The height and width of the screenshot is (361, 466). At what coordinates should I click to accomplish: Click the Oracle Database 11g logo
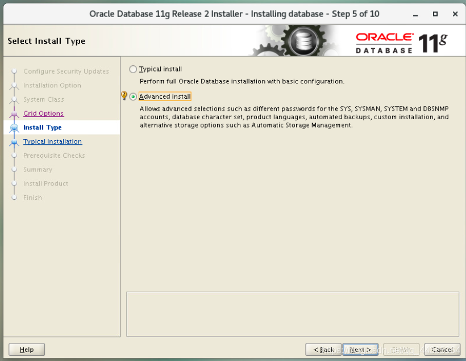[x=401, y=43]
